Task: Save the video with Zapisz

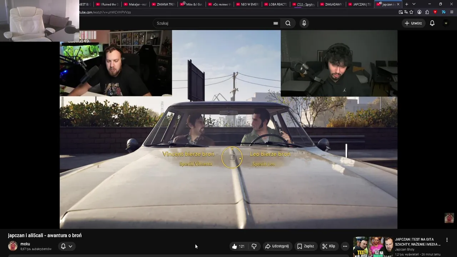Action: click(305, 246)
